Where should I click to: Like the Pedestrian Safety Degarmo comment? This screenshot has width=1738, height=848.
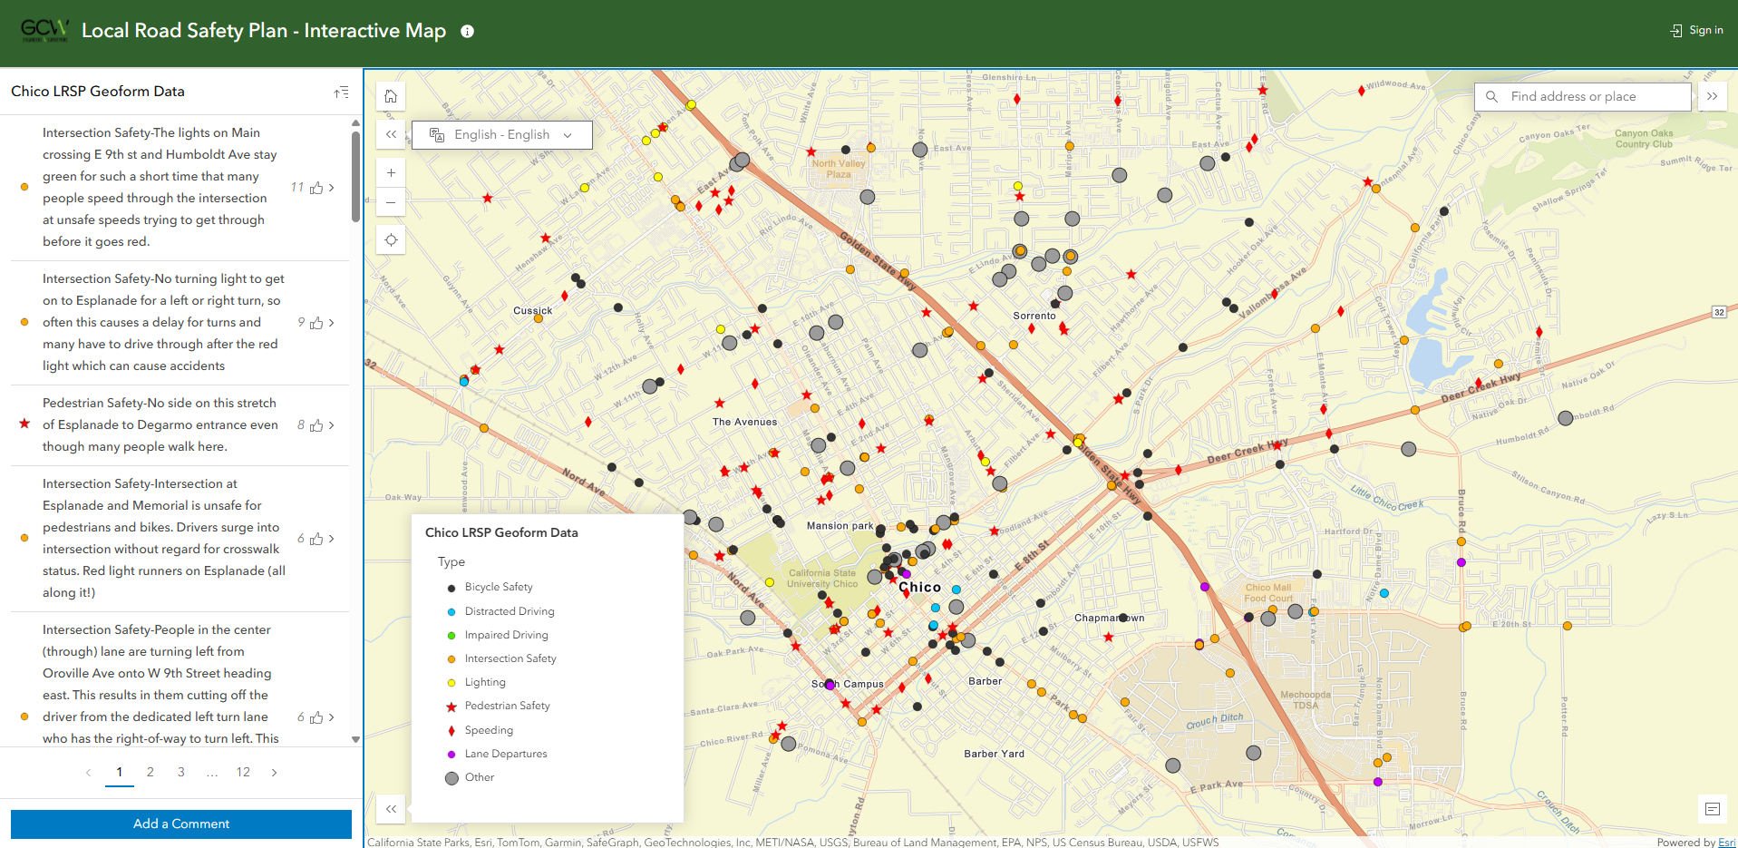coord(316,425)
